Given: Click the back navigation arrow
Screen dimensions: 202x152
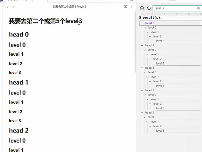Looking at the screenshot, I should 8,7.
